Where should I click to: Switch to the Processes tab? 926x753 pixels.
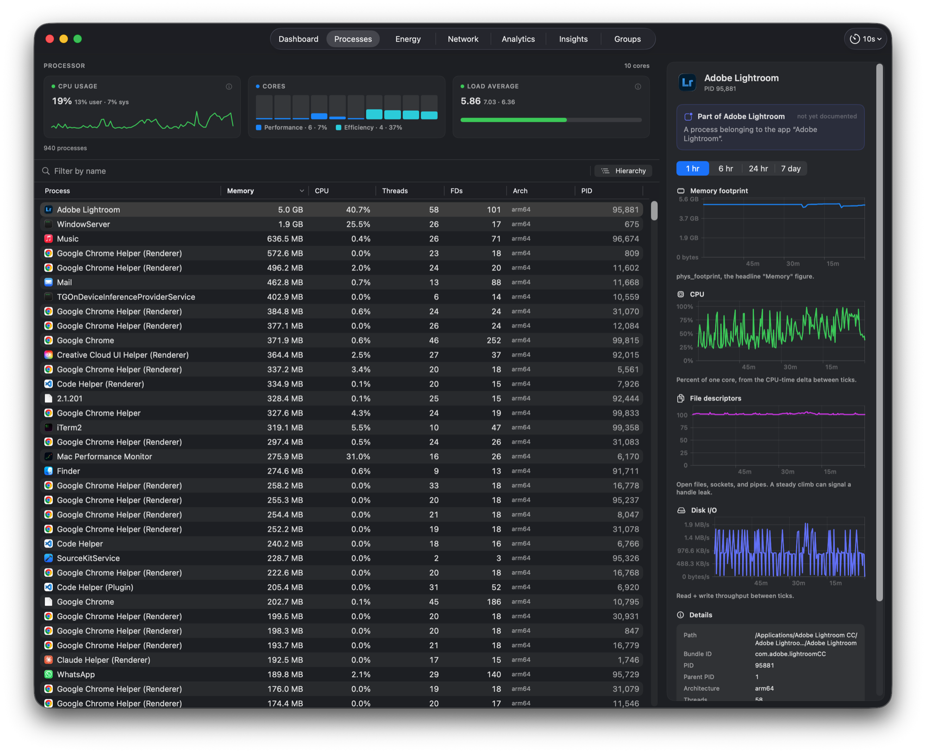click(x=353, y=39)
